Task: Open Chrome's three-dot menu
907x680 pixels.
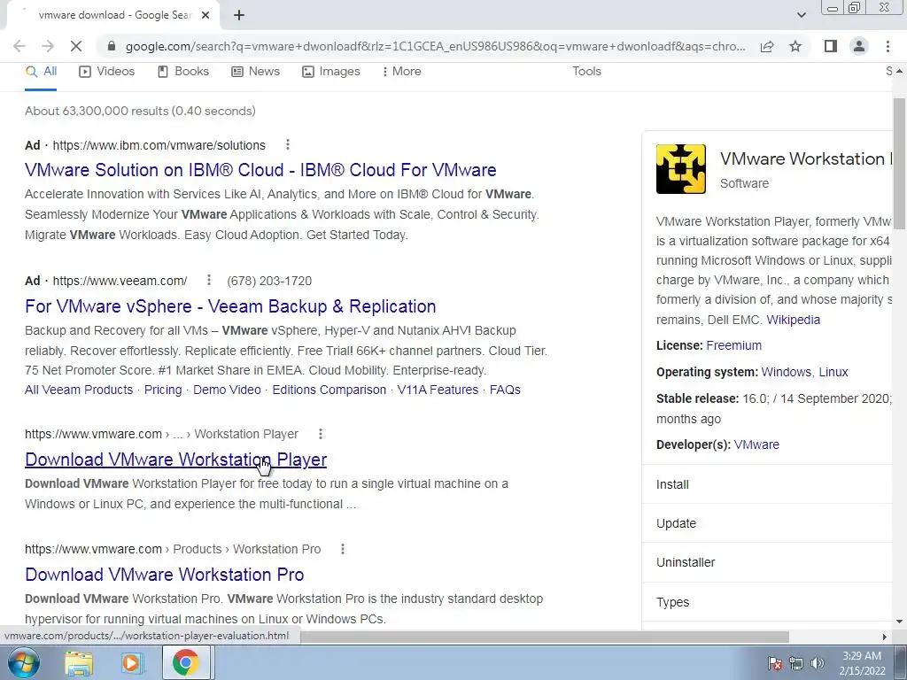Action: 888,46
